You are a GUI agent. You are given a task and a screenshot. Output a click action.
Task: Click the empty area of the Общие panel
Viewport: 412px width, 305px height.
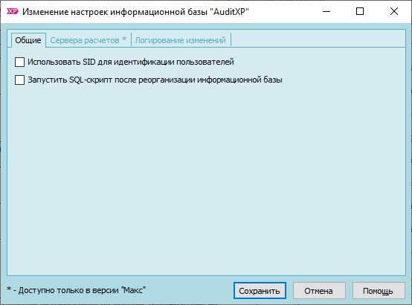pos(206,179)
